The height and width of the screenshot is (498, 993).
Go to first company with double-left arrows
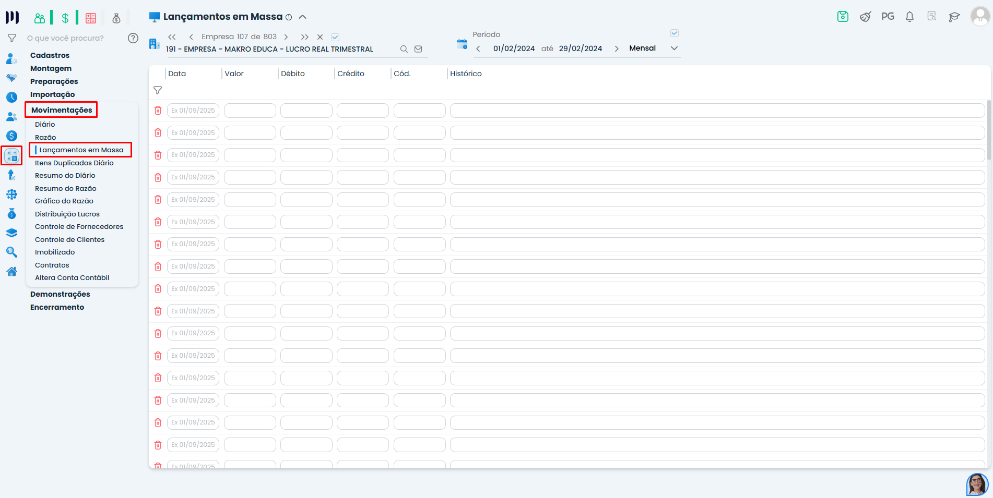(172, 37)
